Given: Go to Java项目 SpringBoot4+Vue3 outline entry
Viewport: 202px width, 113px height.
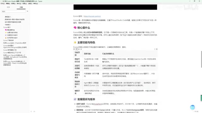Looking at the screenshot, I should [15, 57].
